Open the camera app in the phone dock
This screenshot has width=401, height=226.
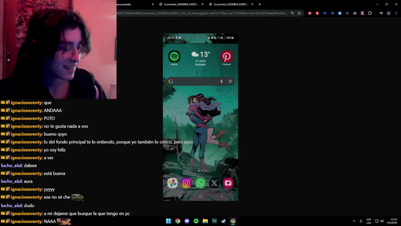(228, 183)
